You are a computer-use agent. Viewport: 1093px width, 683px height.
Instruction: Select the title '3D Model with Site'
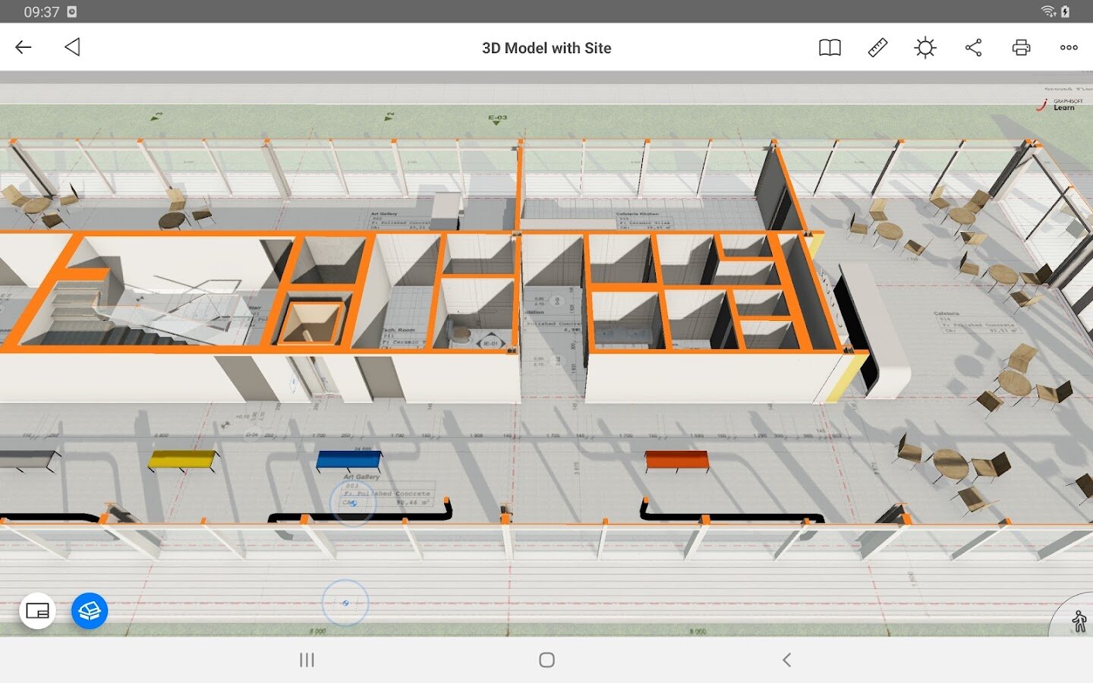(x=546, y=48)
